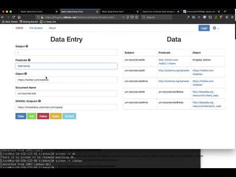
Task: Open the Deep Link bookmark
Action: click(x=48, y=22)
